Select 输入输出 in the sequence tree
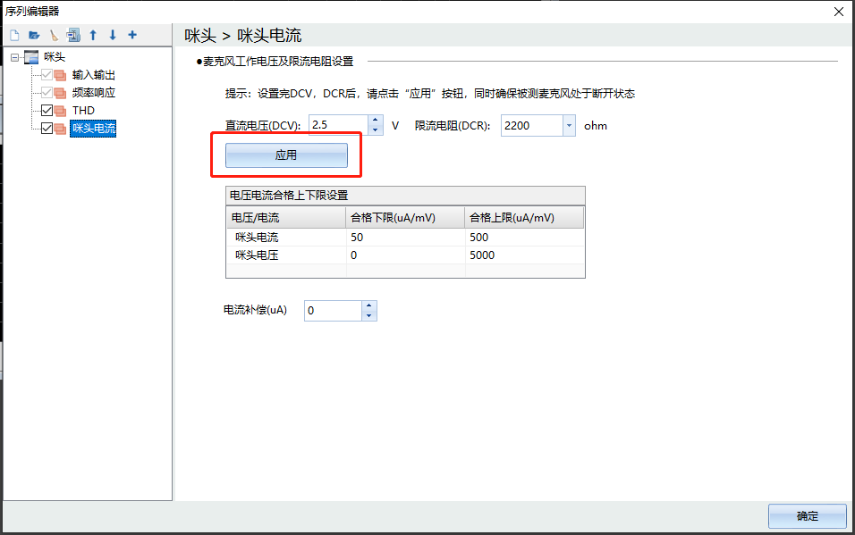Viewport: 855px width, 535px height. coord(93,75)
